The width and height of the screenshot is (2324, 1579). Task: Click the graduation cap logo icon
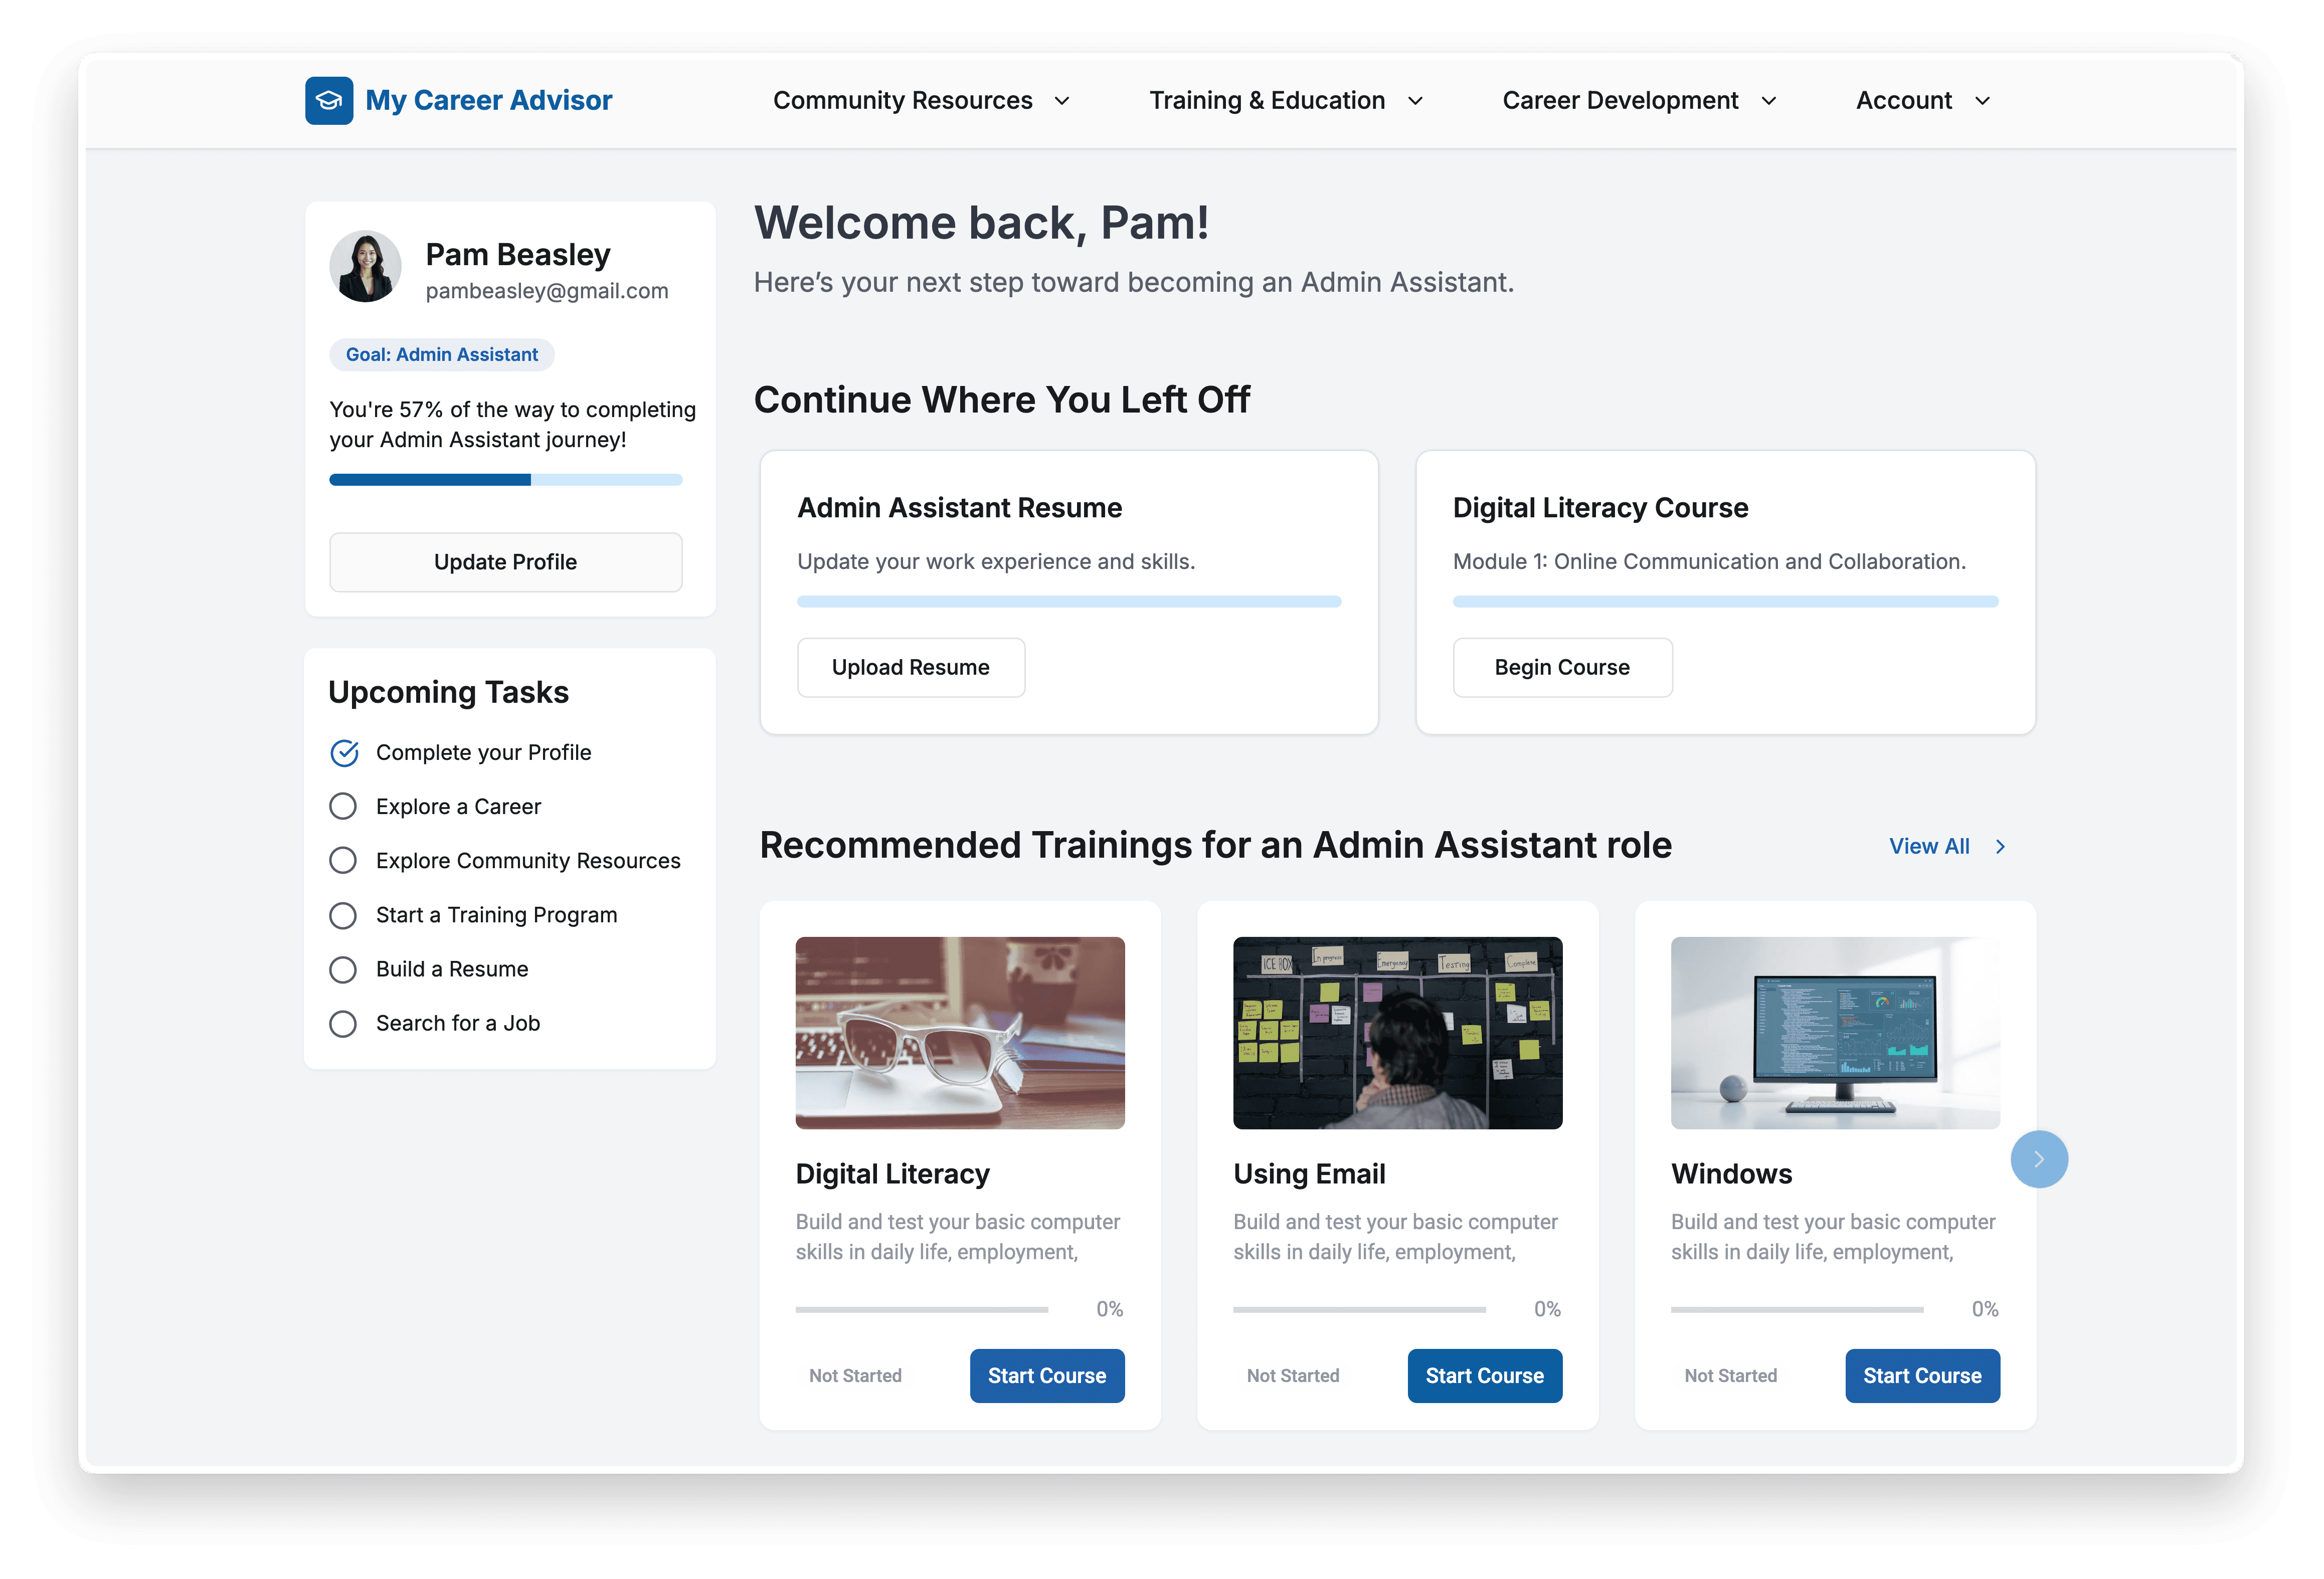pos(329,101)
